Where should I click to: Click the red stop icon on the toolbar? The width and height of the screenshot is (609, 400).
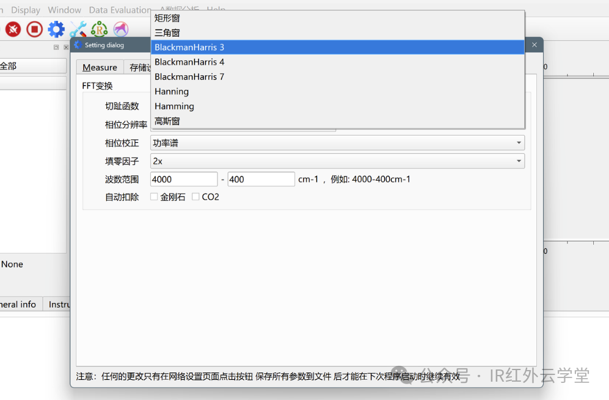click(34, 29)
